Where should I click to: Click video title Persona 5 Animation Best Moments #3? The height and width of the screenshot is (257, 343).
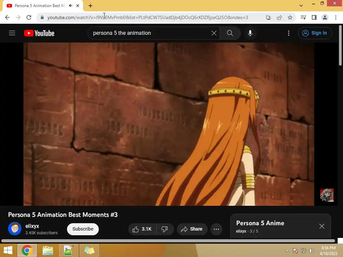(63, 215)
